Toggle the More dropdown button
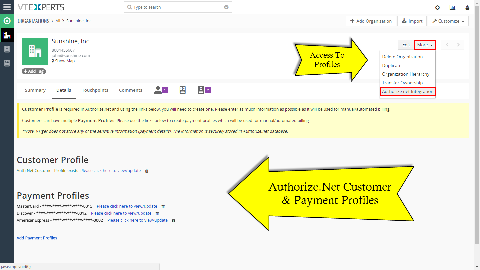Image resolution: width=480 pixels, height=270 pixels. click(x=425, y=45)
